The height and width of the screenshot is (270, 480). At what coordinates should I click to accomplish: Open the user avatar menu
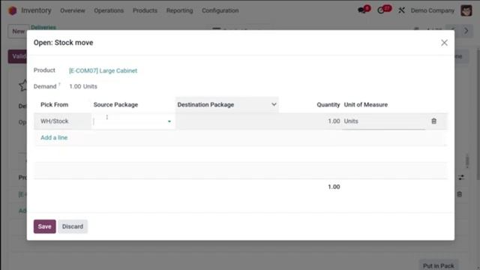pos(466,10)
